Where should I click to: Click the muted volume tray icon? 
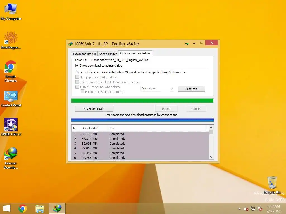pyautogui.click(x=246, y=209)
